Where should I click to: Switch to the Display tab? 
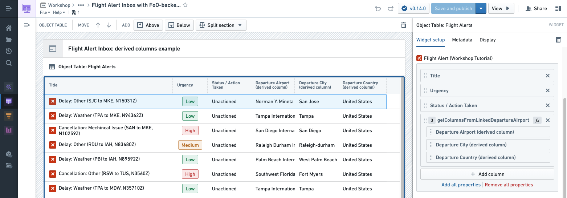click(x=488, y=40)
